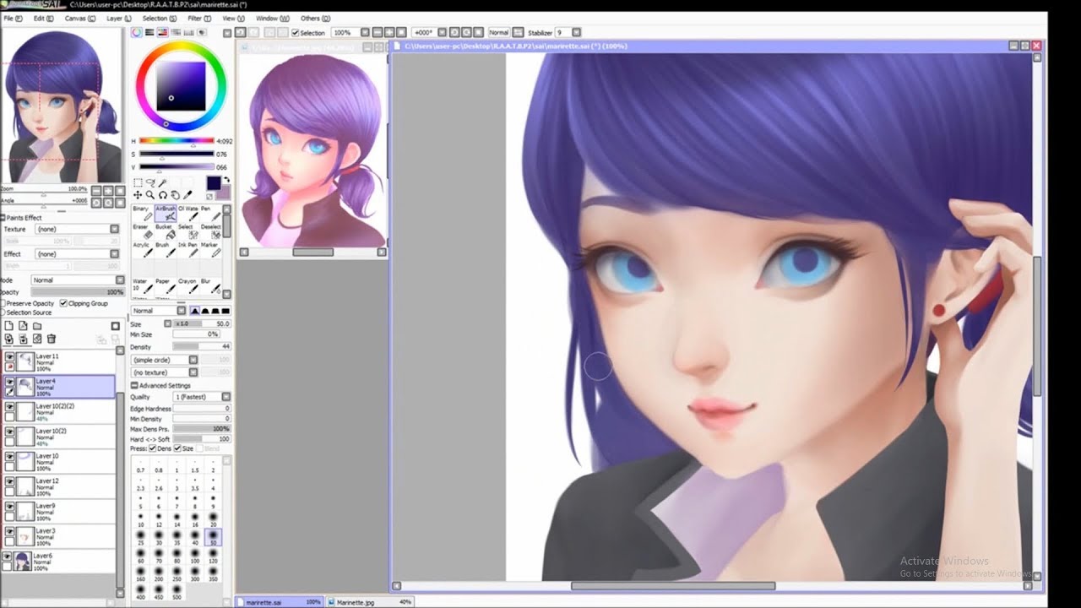Select the Binary pen tool
Viewport: 1081px width, 608px height.
141,213
